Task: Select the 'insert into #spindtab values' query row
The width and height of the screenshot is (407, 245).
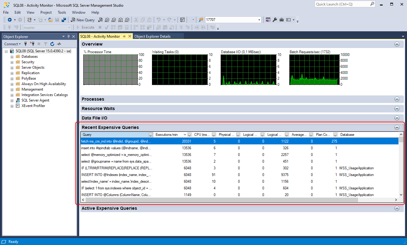Action: (240, 148)
